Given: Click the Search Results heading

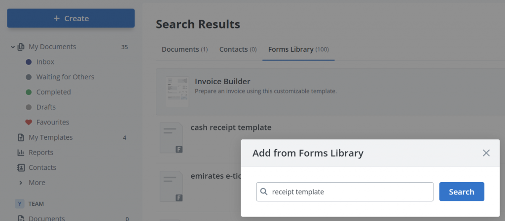Looking at the screenshot, I should (x=198, y=24).
